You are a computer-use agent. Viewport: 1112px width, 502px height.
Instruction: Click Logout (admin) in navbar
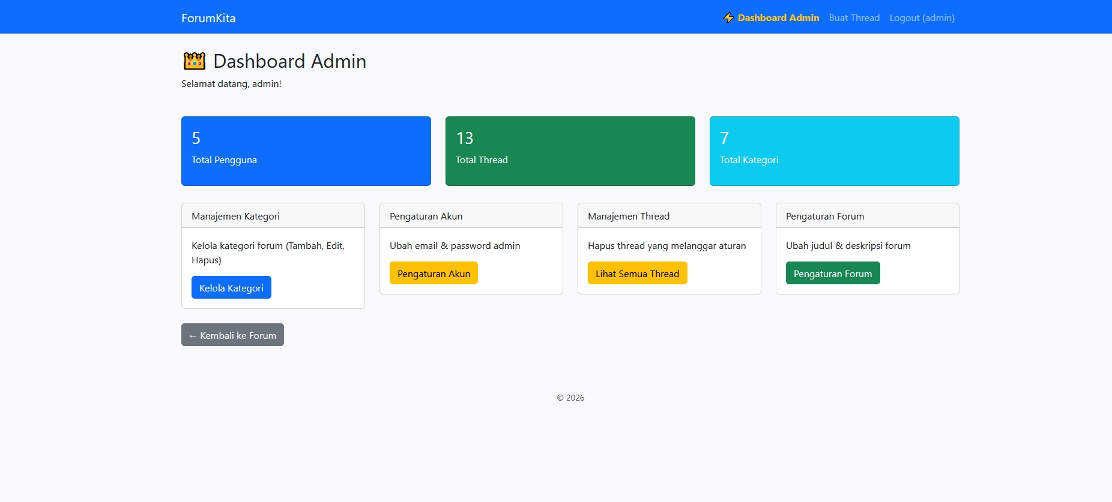click(922, 18)
